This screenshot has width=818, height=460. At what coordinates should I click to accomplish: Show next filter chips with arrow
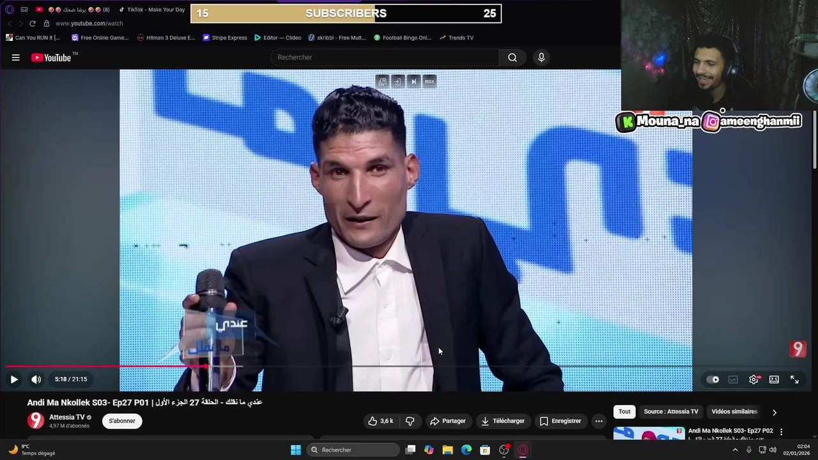pos(775,413)
